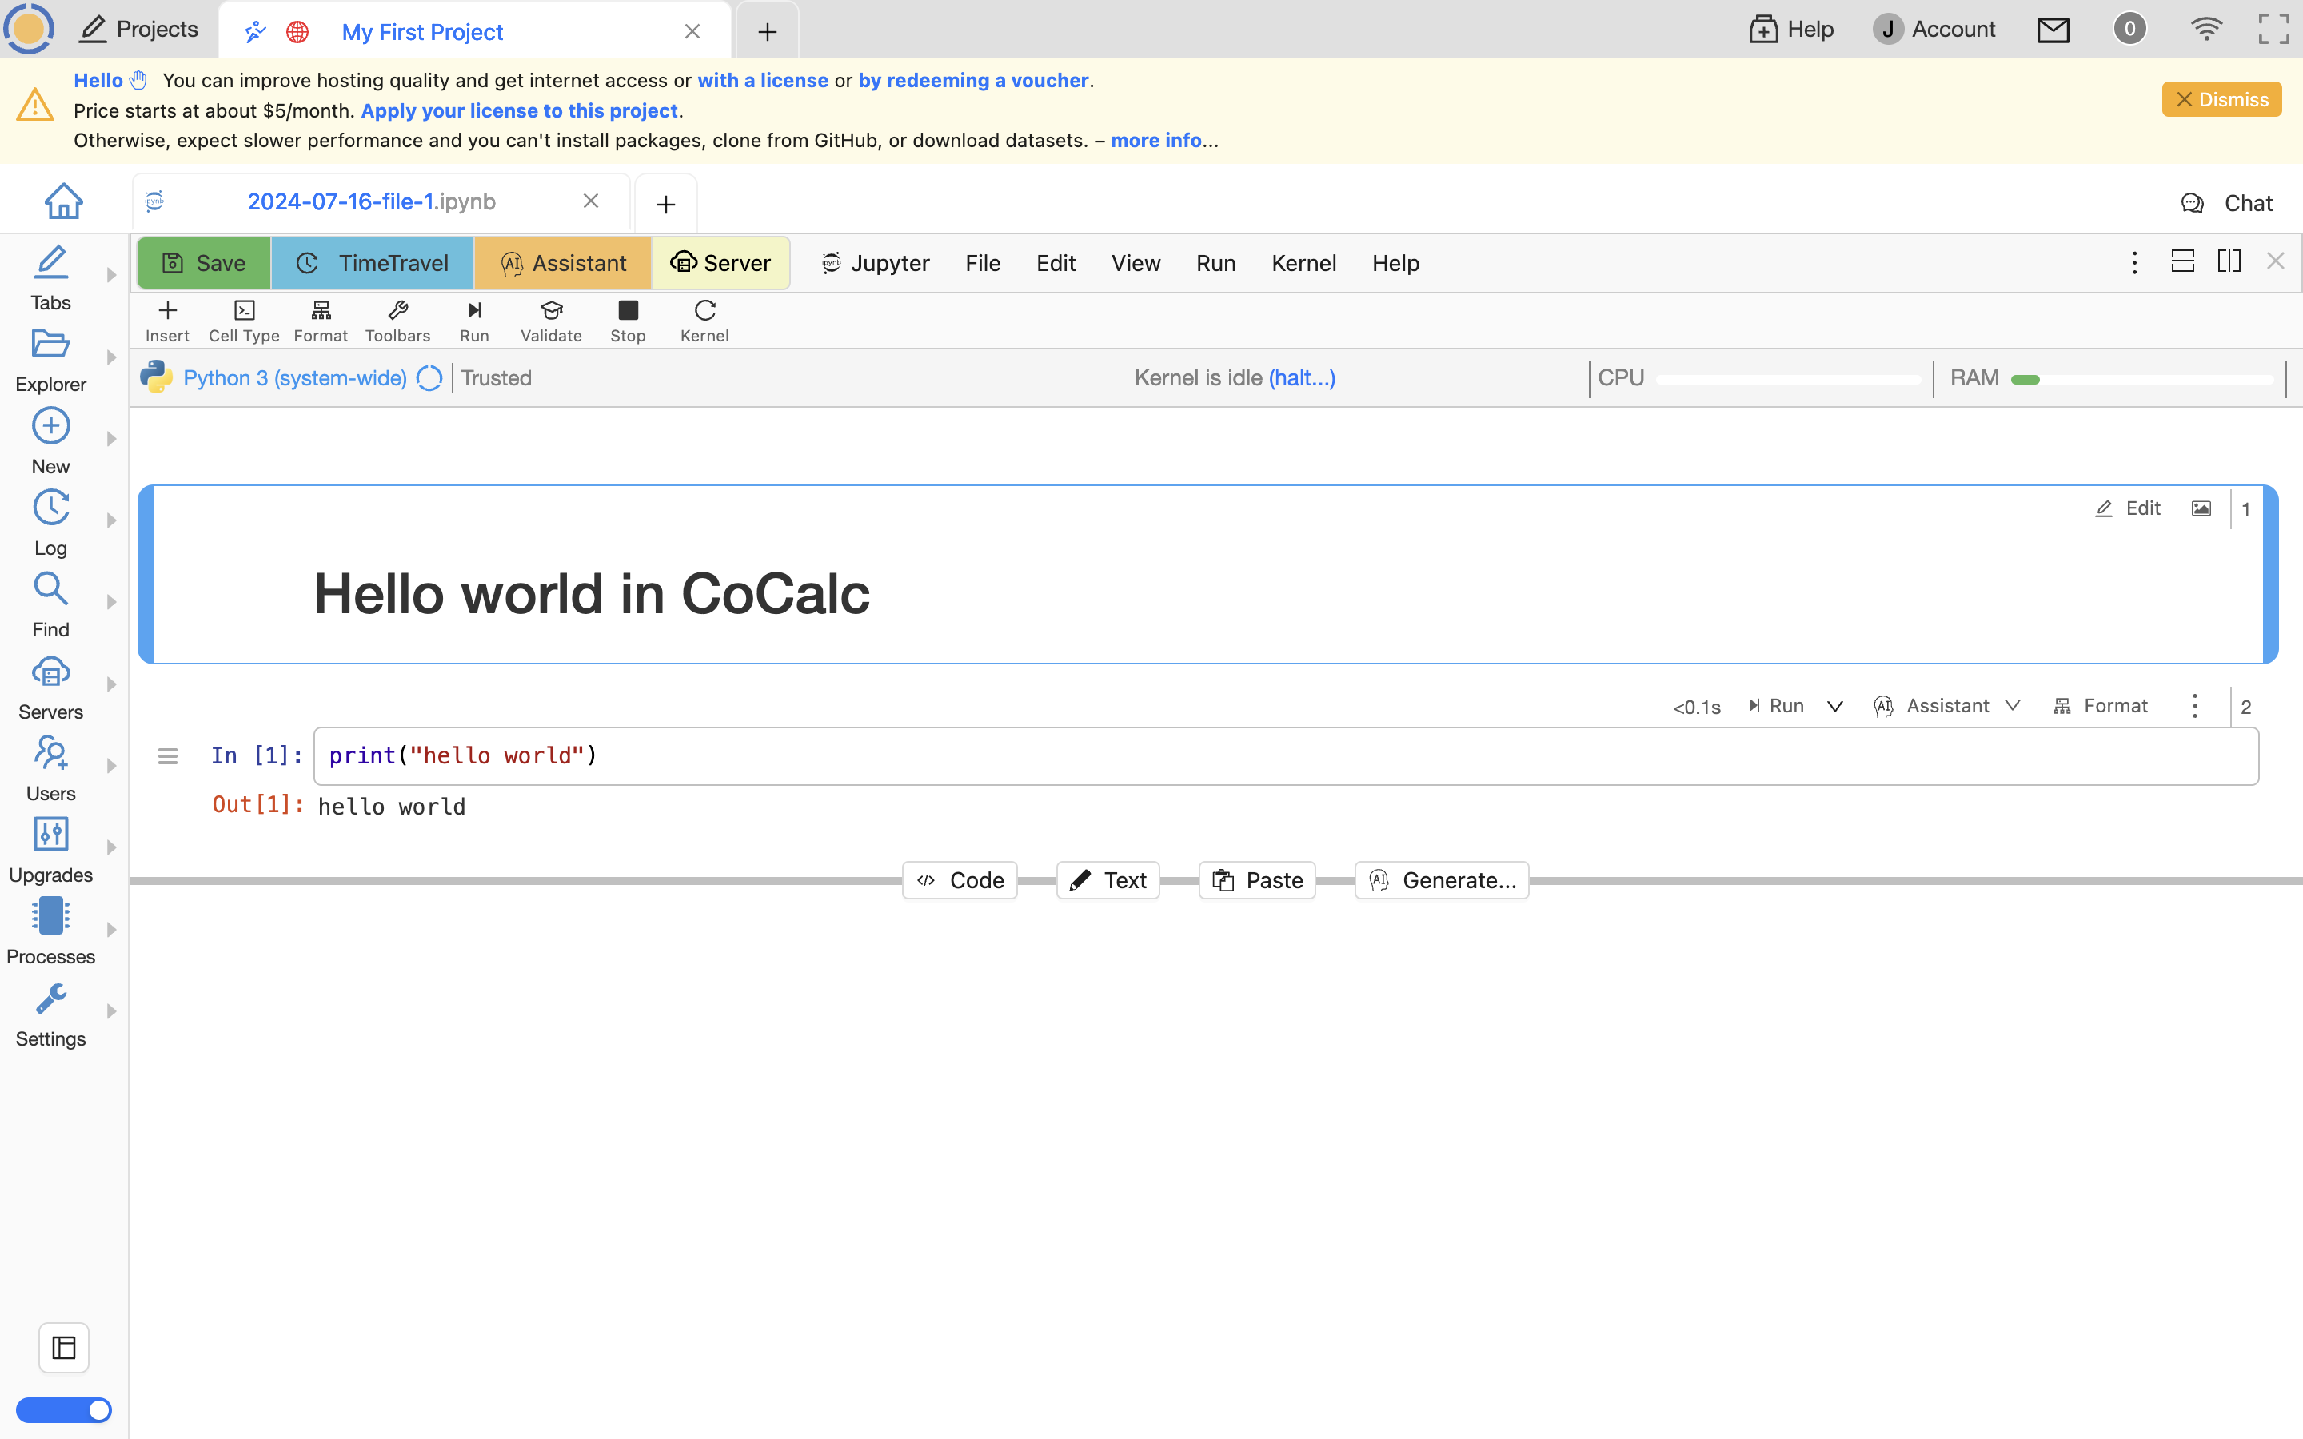Viewport: 2303px width, 1439px height.
Task: Check the connection wifi status icon
Action: 2206,29
